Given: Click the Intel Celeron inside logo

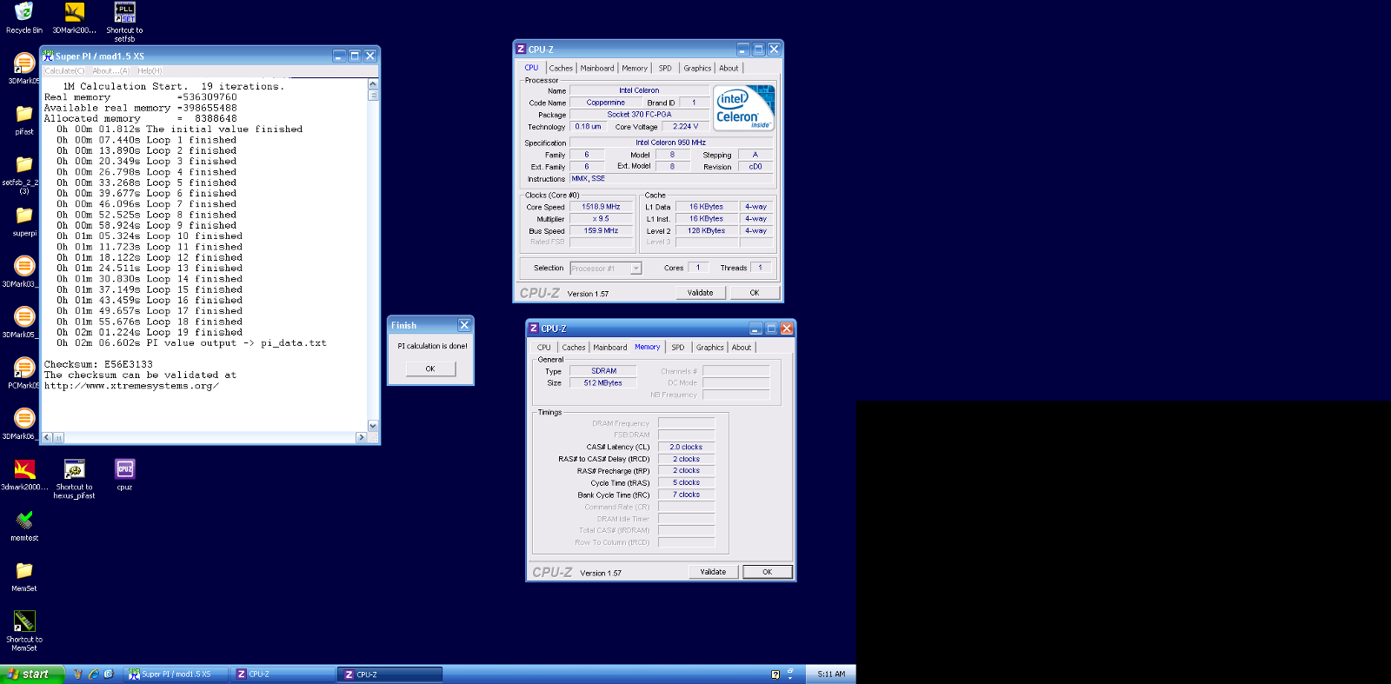Looking at the screenshot, I should tap(743, 108).
